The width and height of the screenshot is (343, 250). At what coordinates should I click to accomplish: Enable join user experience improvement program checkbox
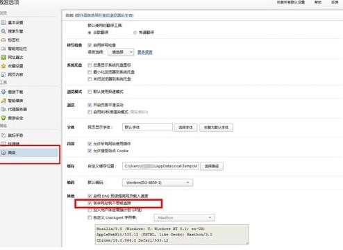90,210
